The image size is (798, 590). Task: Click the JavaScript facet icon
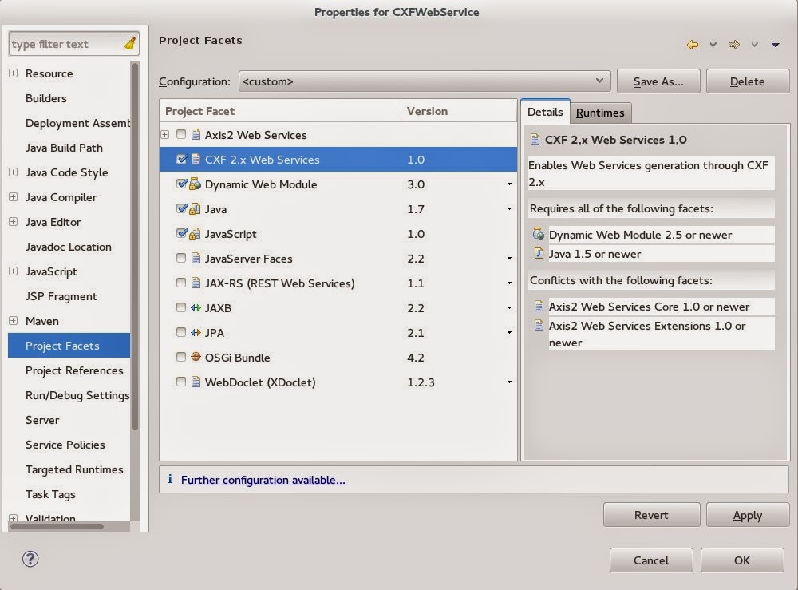pyautogui.click(x=195, y=234)
